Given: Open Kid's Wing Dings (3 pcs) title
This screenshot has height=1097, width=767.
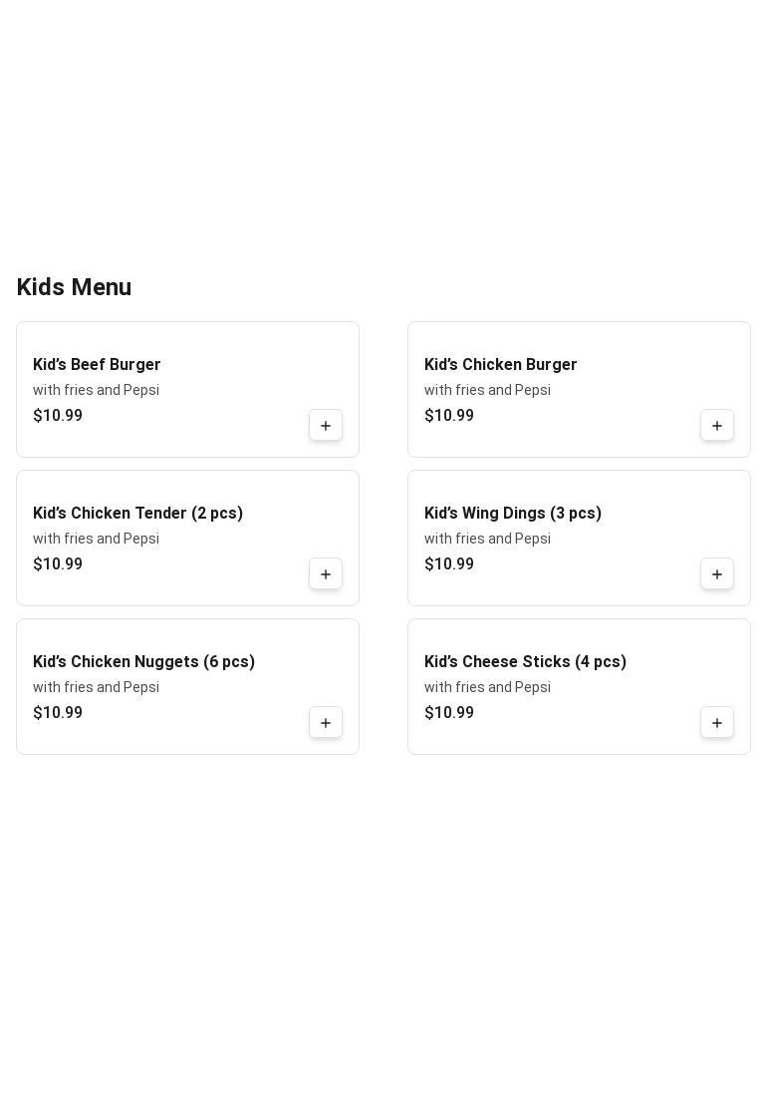Looking at the screenshot, I should [x=512, y=514].
